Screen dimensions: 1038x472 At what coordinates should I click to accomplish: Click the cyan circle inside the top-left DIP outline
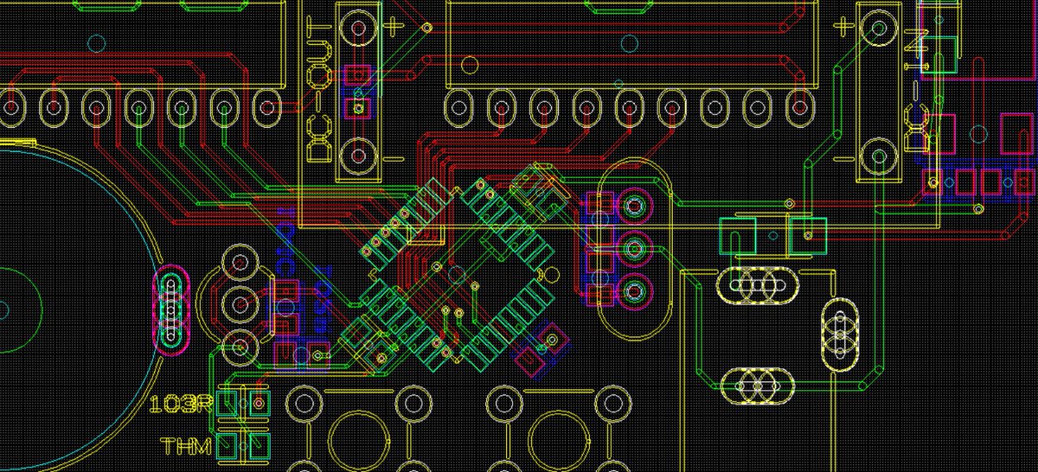click(98, 41)
